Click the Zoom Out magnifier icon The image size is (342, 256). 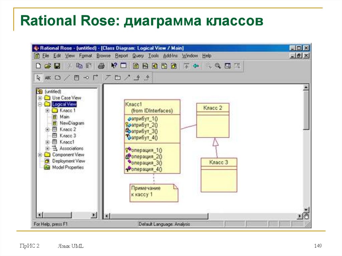pyautogui.click(x=218, y=66)
